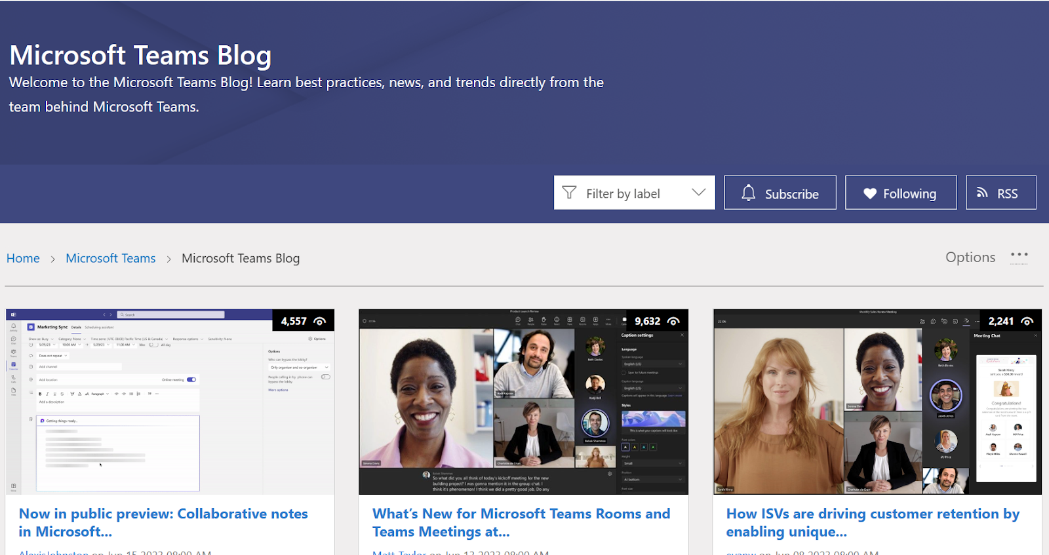Open the ISVs meeting chat thumbnail
The image size is (1049, 555).
coord(877,402)
